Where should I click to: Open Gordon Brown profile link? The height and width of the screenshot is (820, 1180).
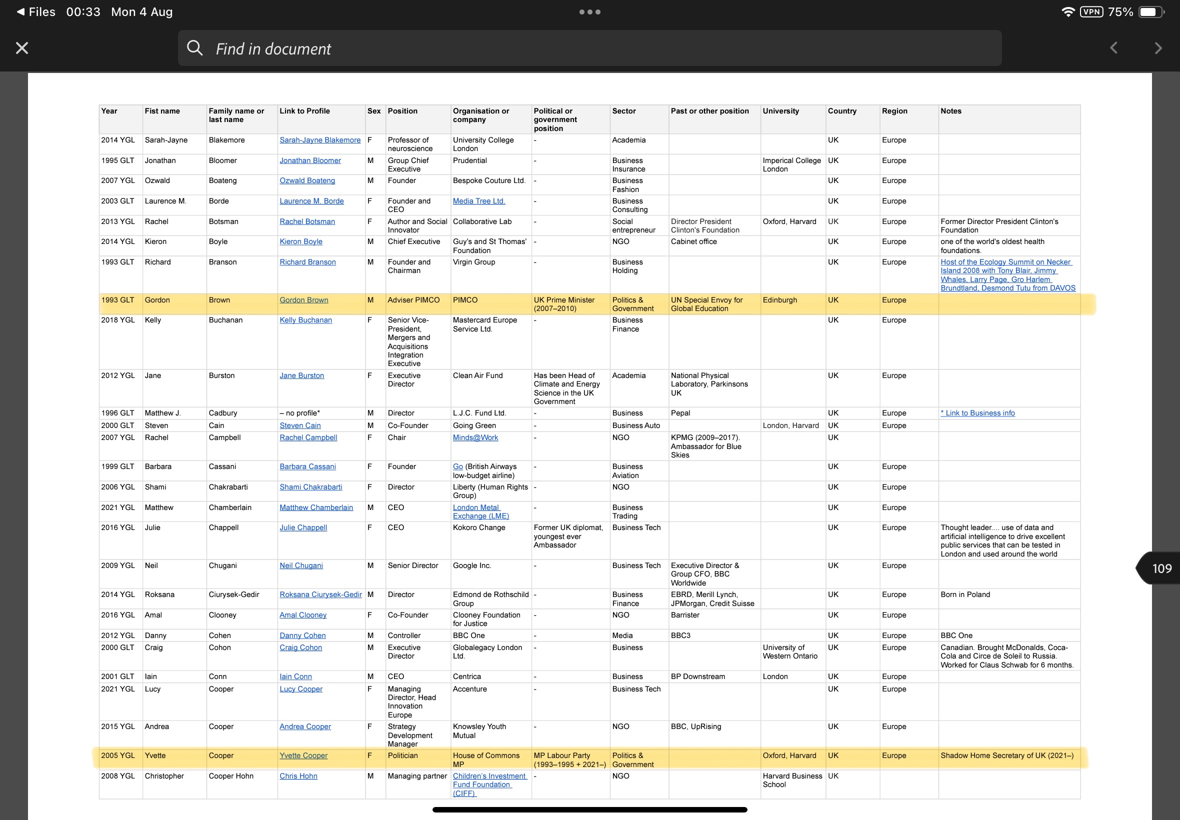tap(303, 300)
